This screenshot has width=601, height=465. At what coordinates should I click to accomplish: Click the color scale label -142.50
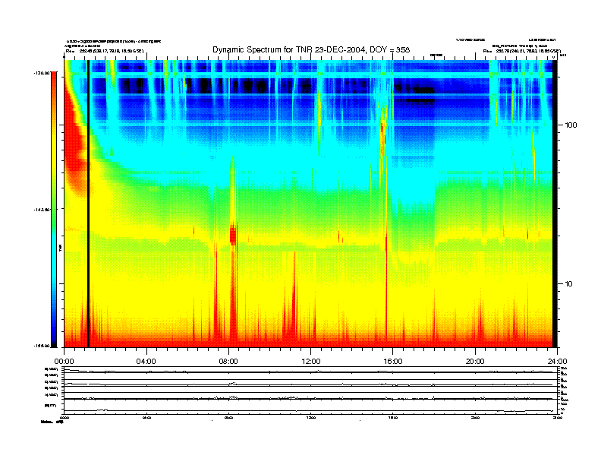pyautogui.click(x=42, y=210)
